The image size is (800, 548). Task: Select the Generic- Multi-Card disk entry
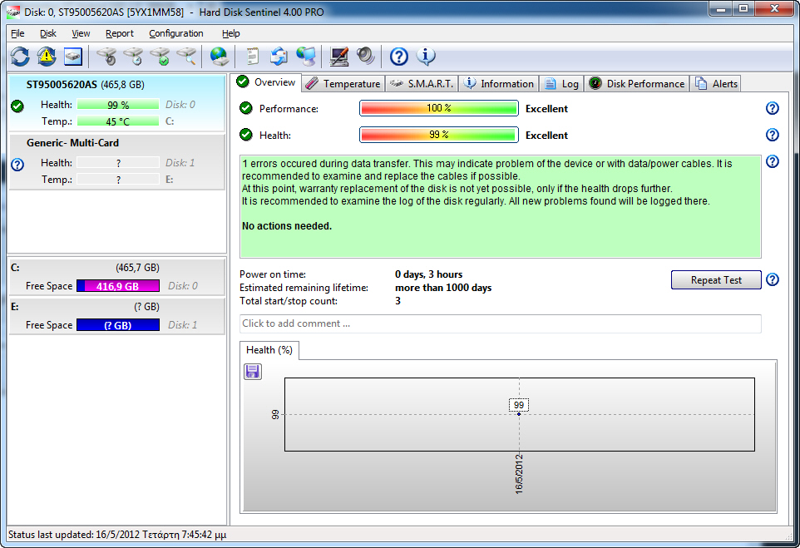116,162
